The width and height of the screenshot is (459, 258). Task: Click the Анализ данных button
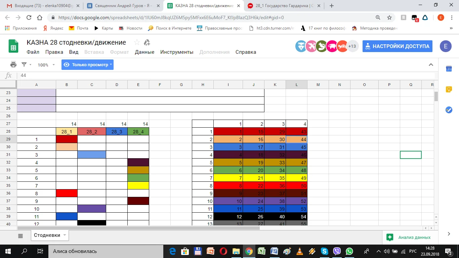409,237
